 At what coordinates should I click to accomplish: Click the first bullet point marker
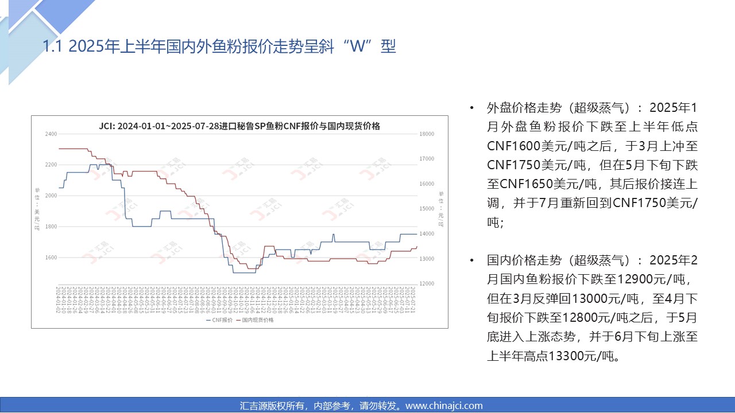pos(472,108)
